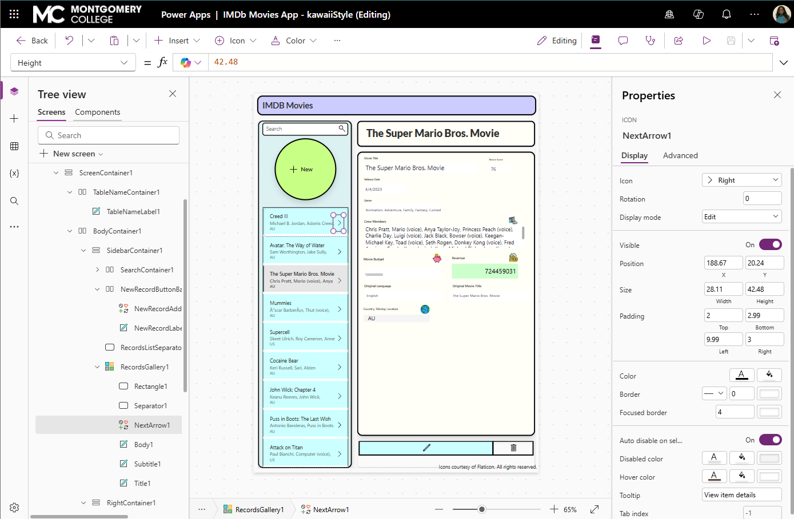Adjust the canvas zoom slider
The width and height of the screenshot is (794, 519).
(482, 509)
